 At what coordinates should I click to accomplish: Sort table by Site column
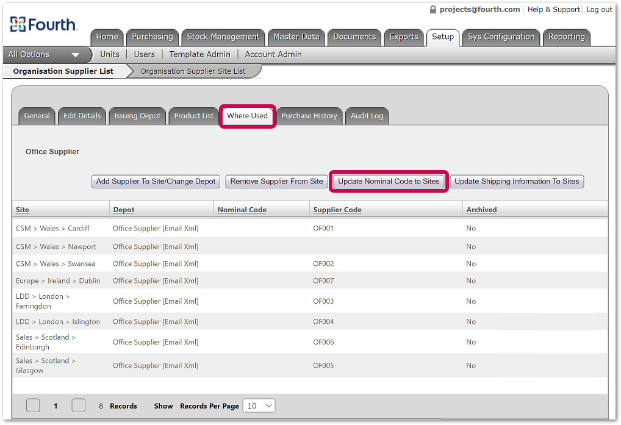pos(22,210)
